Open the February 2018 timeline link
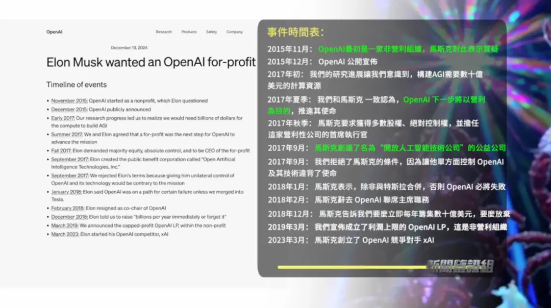This screenshot has height=308, width=551. click(68, 208)
